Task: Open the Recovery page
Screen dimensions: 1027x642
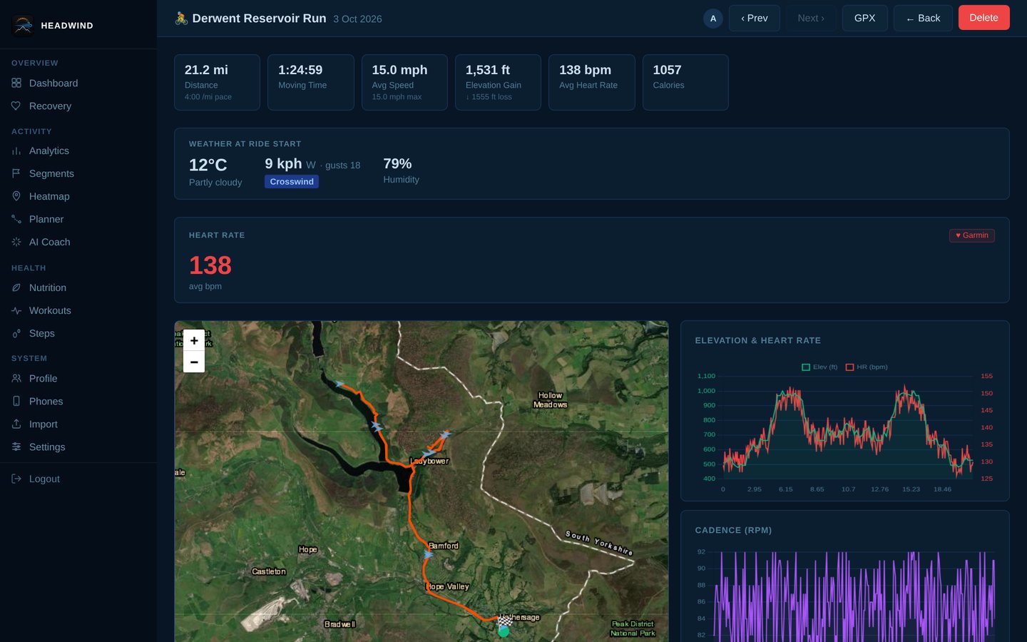Action: (x=78, y=106)
